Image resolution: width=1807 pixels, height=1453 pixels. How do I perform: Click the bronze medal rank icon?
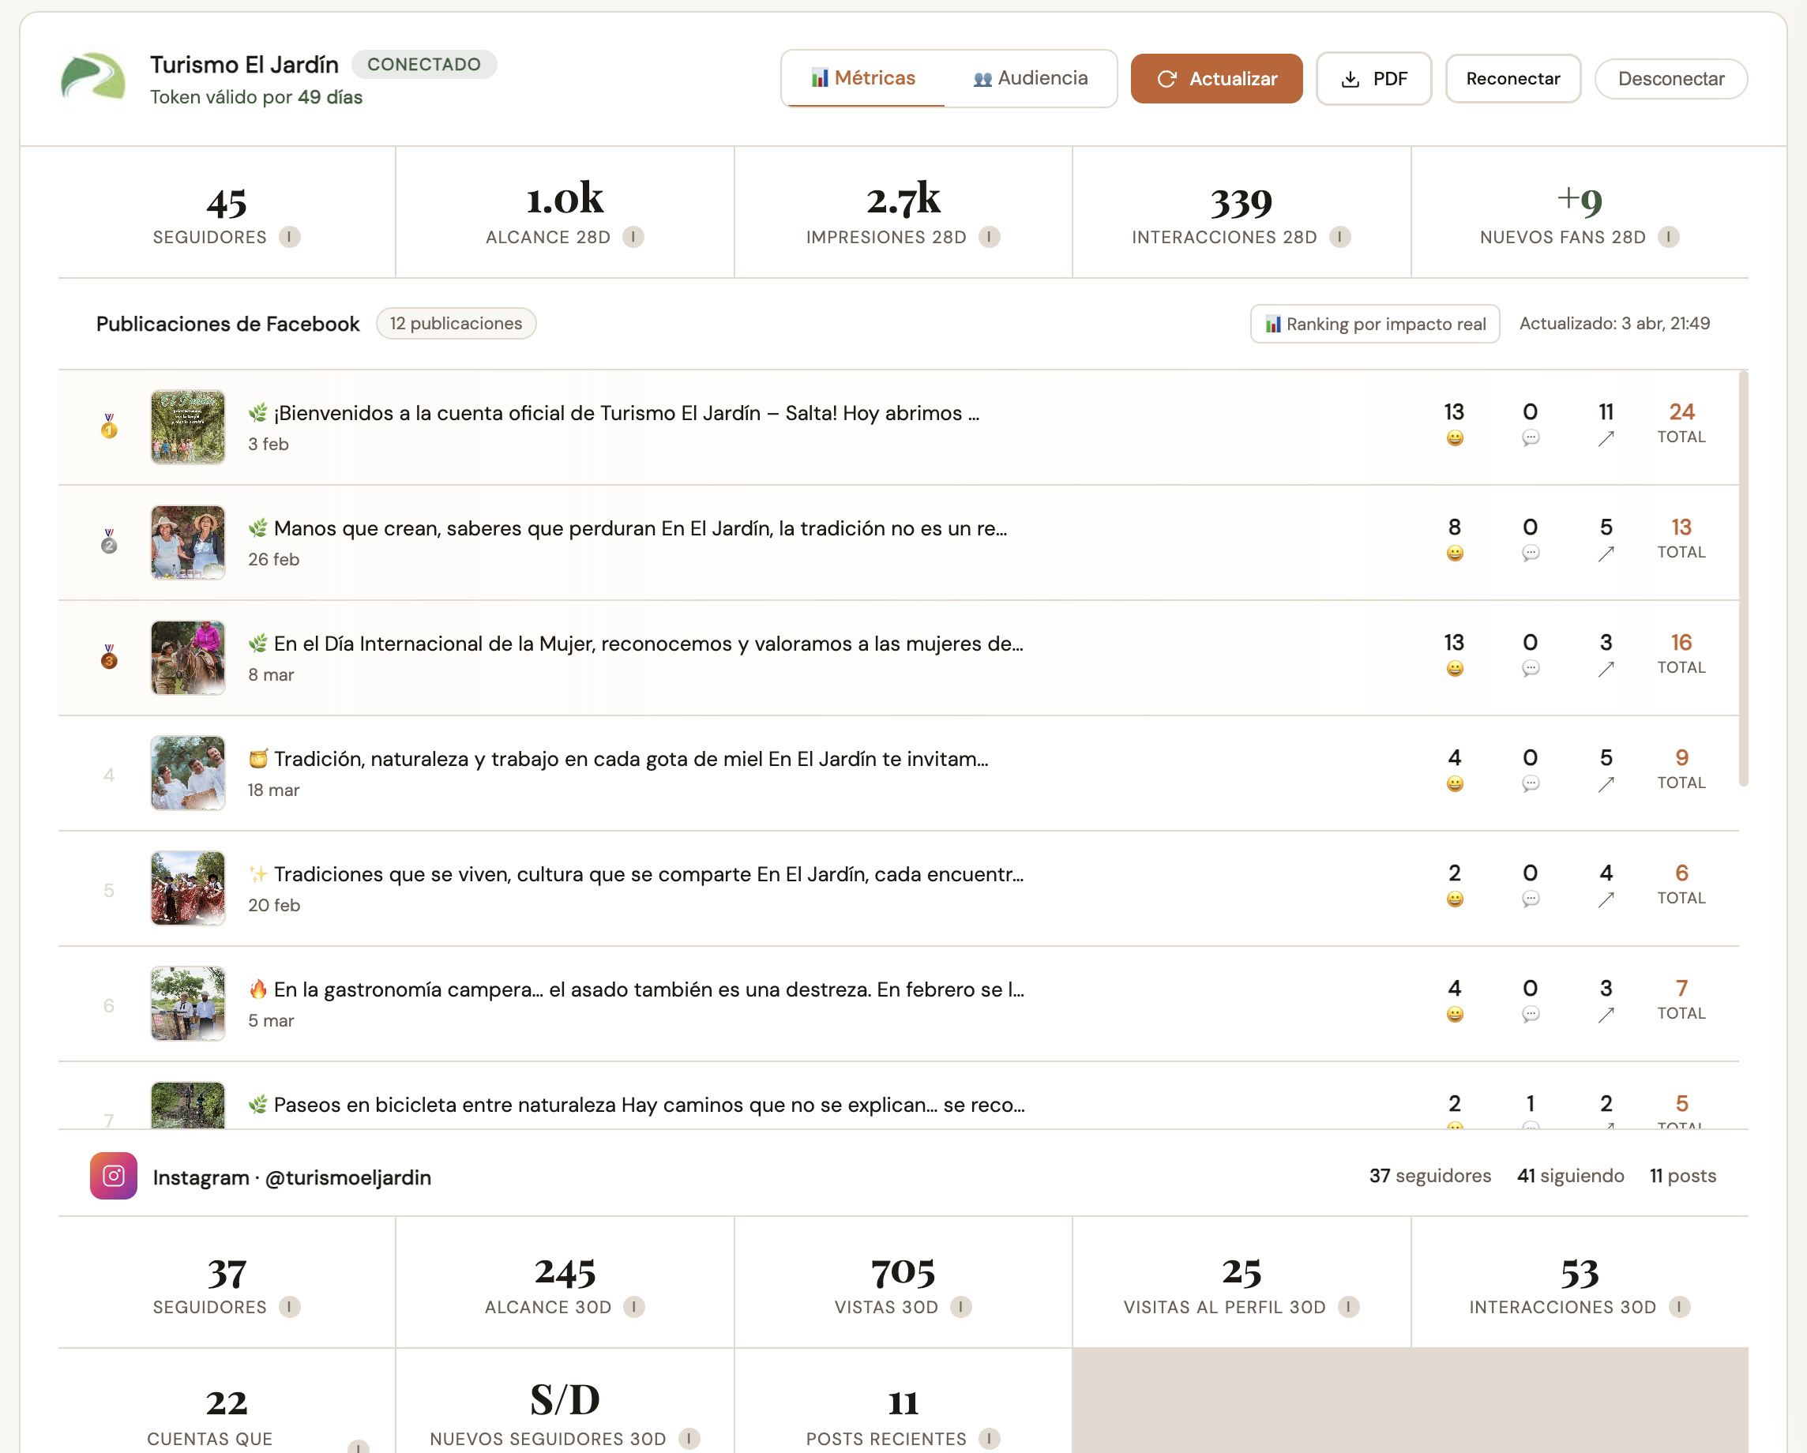click(109, 656)
